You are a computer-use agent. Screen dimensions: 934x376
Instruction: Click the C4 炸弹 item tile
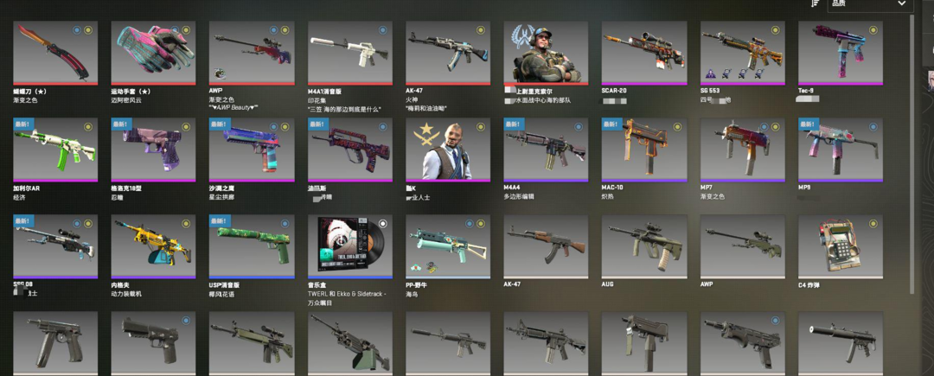pos(841,247)
